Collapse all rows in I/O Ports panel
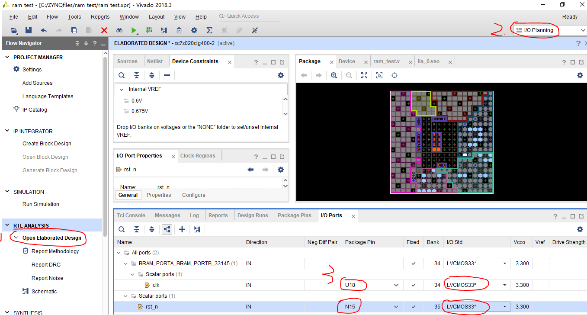The width and height of the screenshot is (587, 315). [x=137, y=229]
